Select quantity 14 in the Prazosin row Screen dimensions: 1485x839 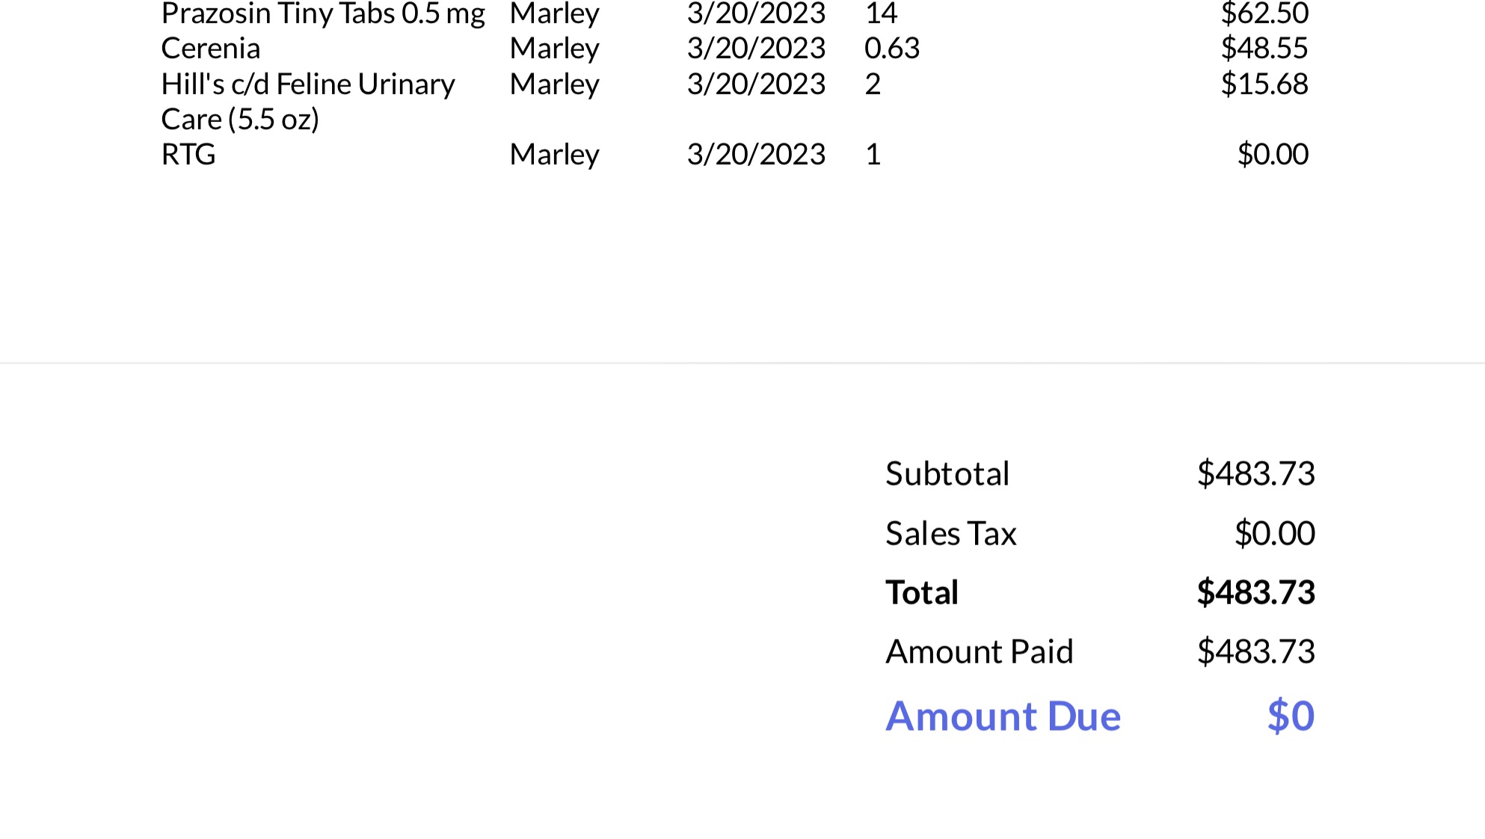tap(881, 13)
